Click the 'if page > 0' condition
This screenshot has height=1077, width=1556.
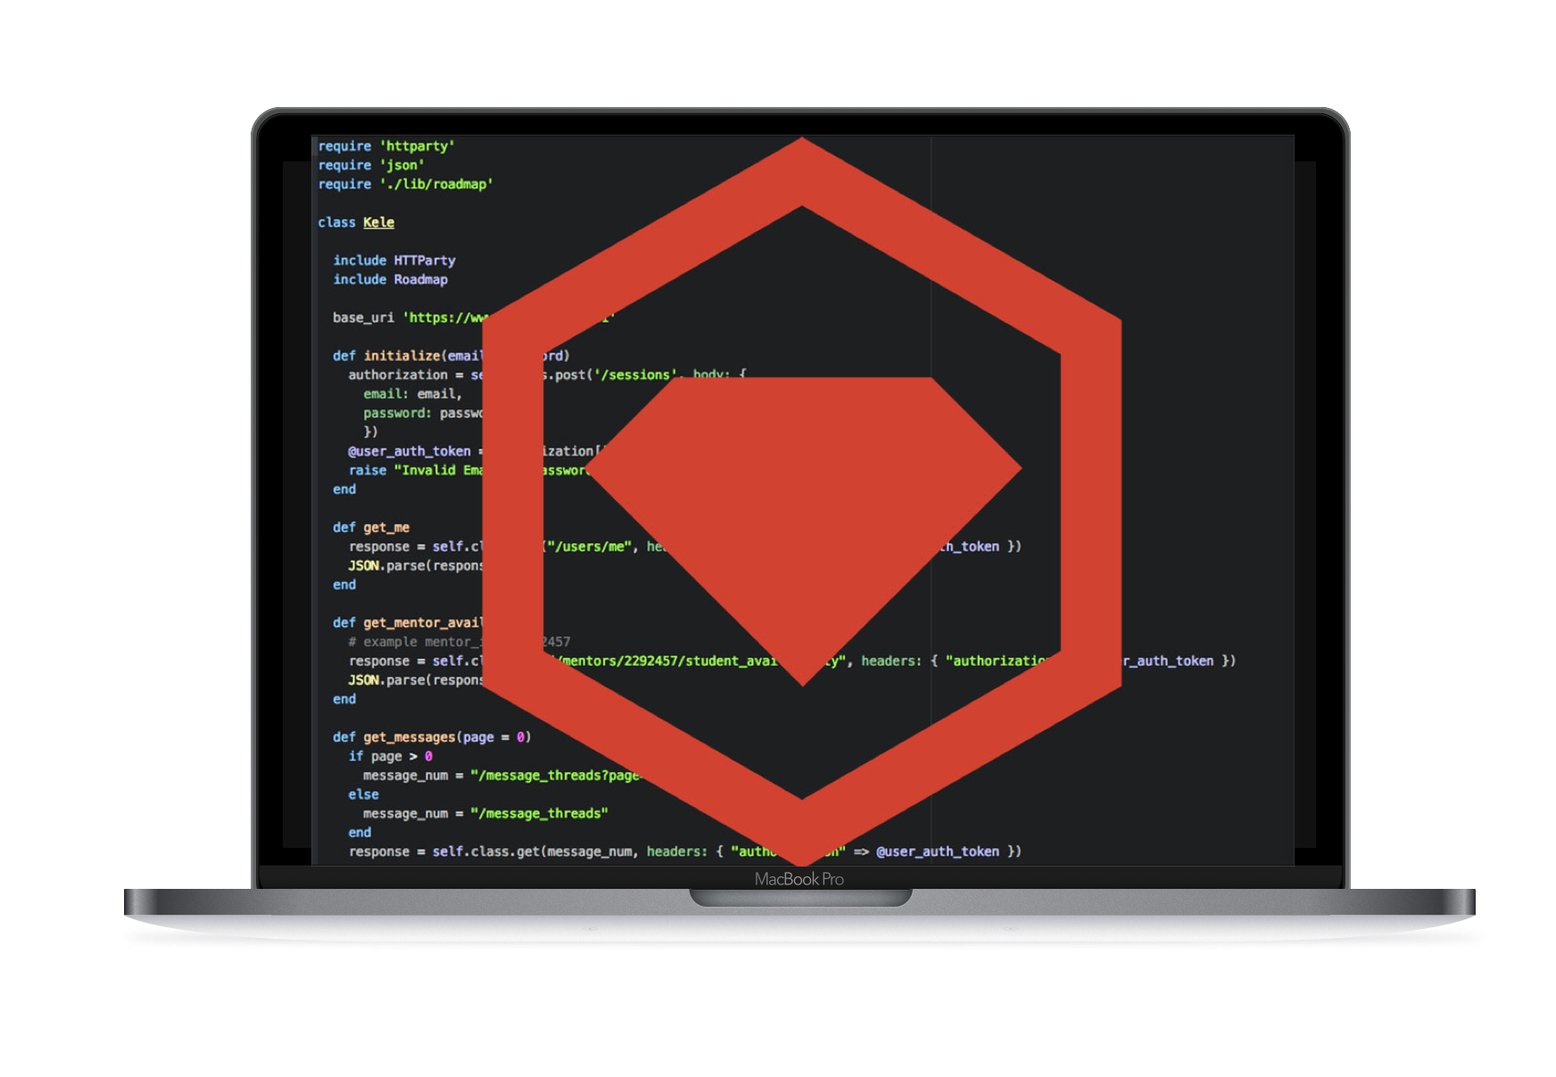[391, 757]
